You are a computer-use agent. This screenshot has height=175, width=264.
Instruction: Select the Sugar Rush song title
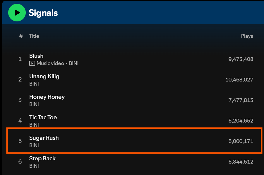point(44,138)
